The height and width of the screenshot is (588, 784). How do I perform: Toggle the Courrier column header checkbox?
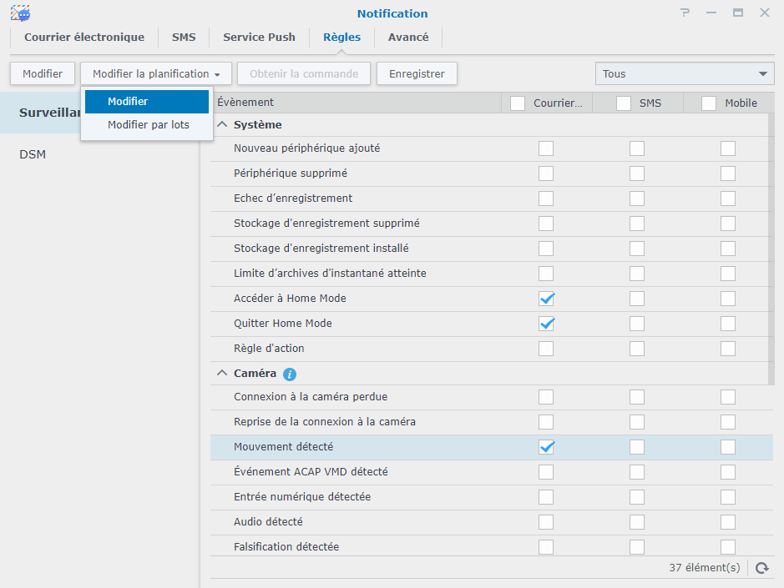tap(518, 103)
